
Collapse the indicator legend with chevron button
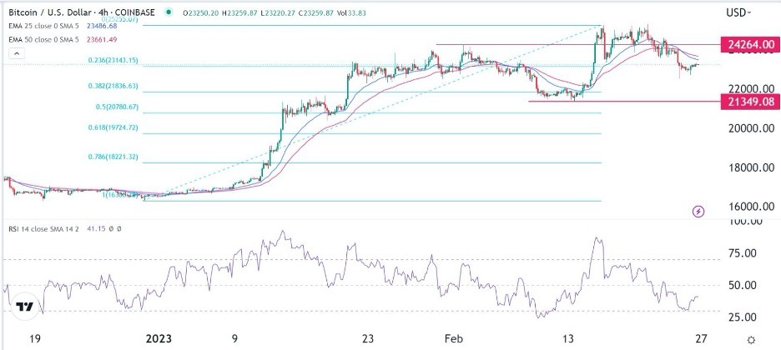(x=17, y=53)
